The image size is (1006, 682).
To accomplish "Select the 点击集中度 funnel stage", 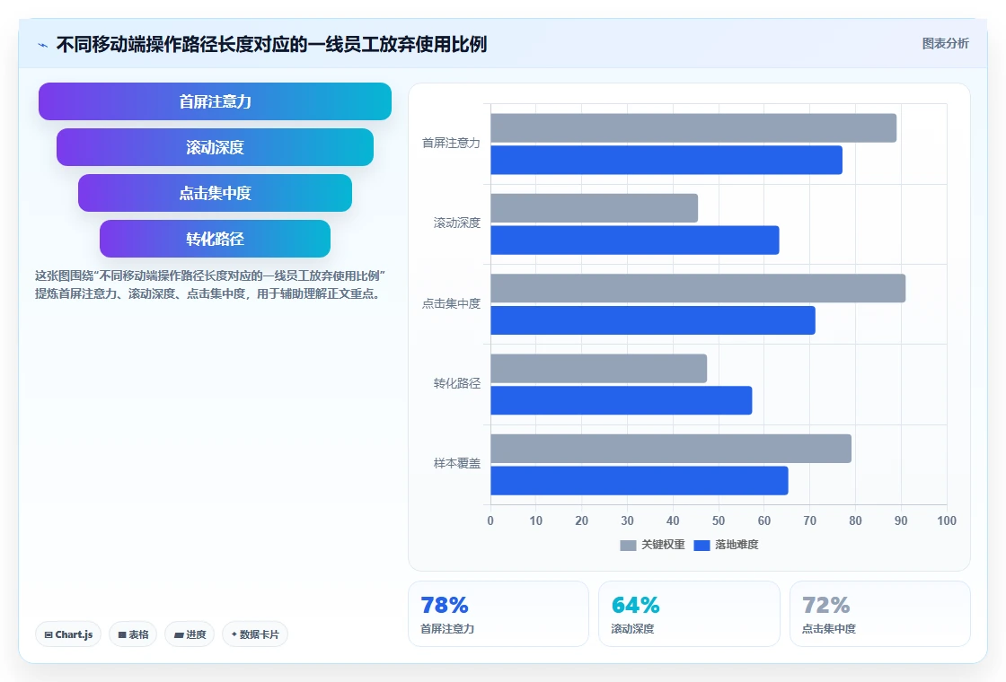I will click(x=215, y=193).
